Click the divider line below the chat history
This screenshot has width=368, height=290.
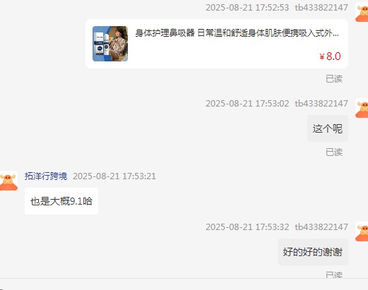pyautogui.click(x=184, y=279)
